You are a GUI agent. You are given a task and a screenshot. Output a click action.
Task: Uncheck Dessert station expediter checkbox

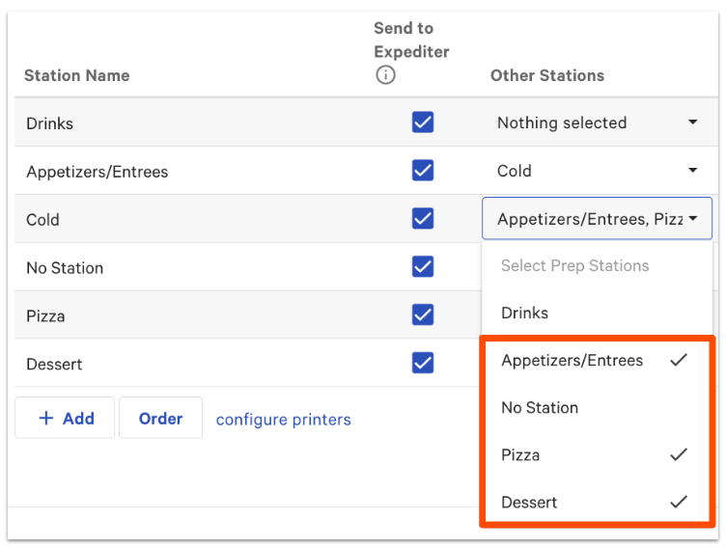pyautogui.click(x=422, y=363)
